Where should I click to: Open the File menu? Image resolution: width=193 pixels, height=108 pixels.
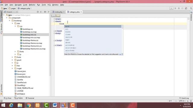coord(2,5)
